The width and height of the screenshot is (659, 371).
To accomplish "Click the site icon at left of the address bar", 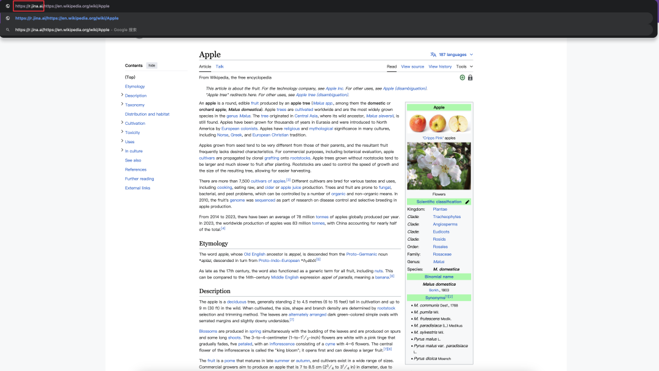I will [8, 5].
